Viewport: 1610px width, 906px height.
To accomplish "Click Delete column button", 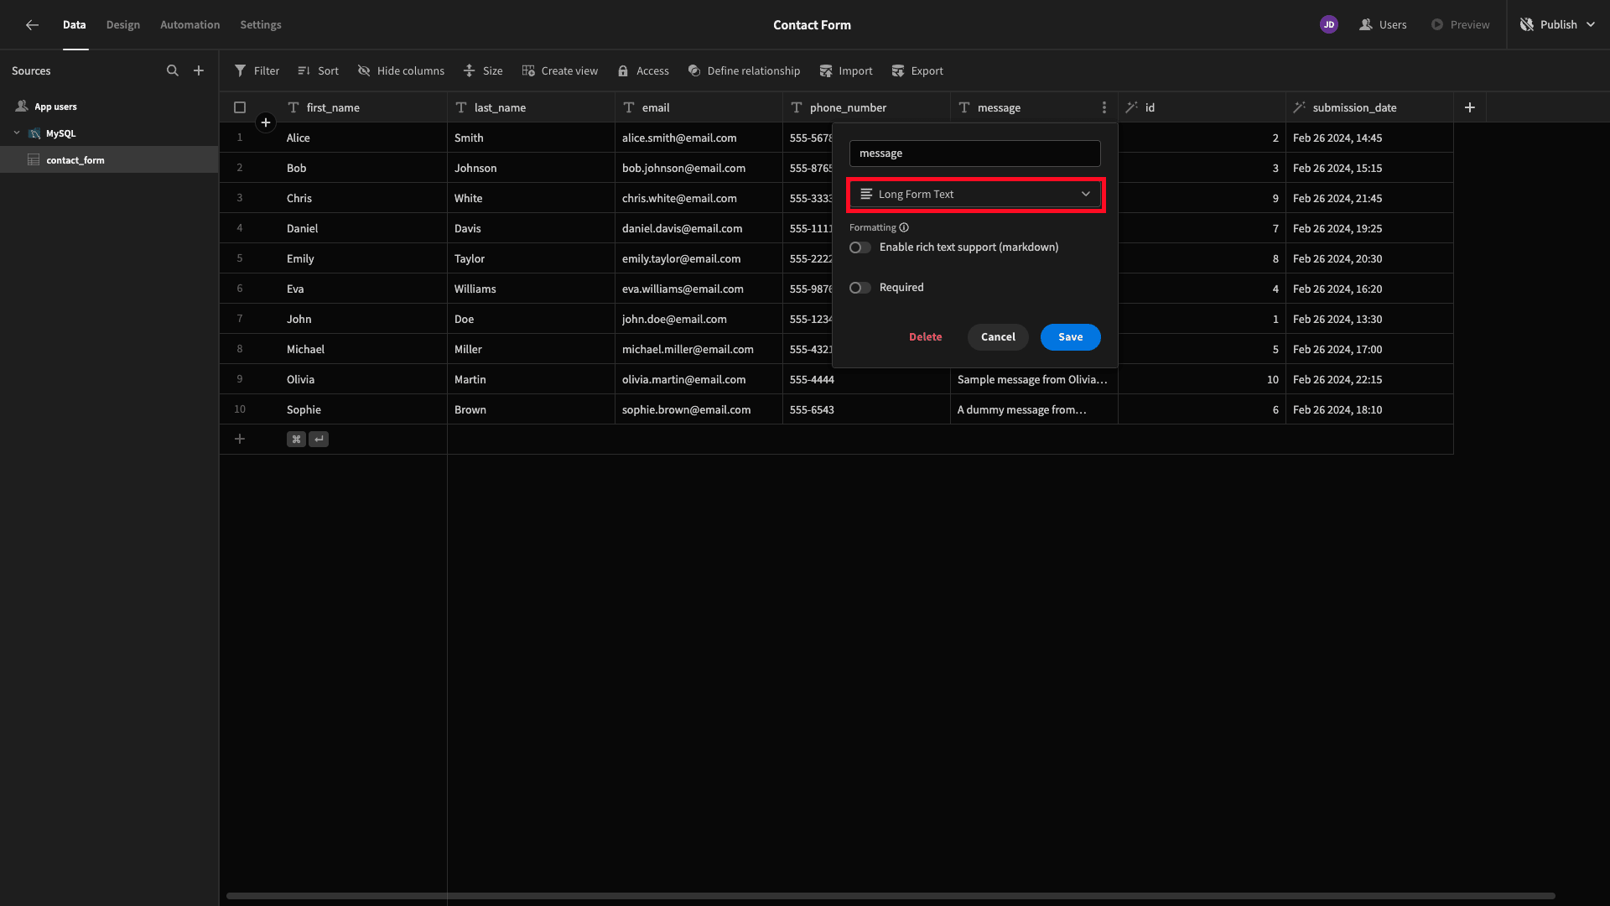I will click(926, 337).
